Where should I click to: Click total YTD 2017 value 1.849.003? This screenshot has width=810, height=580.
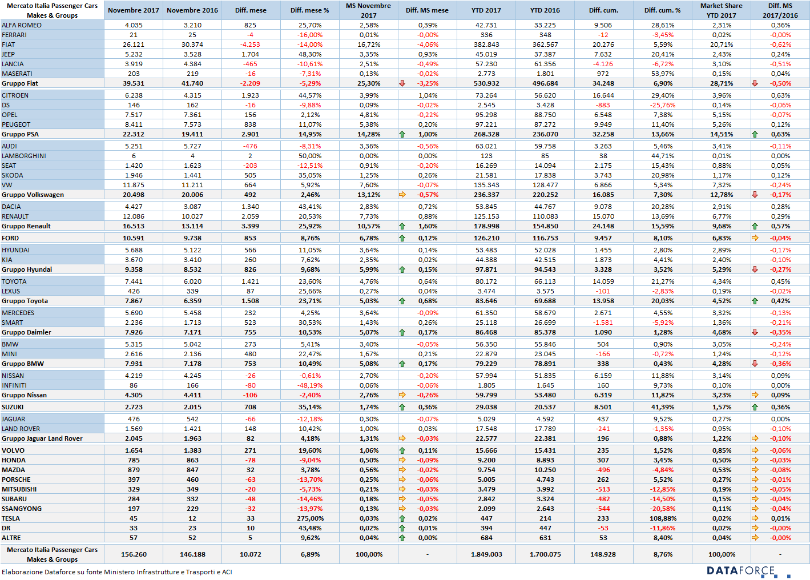[x=486, y=554]
